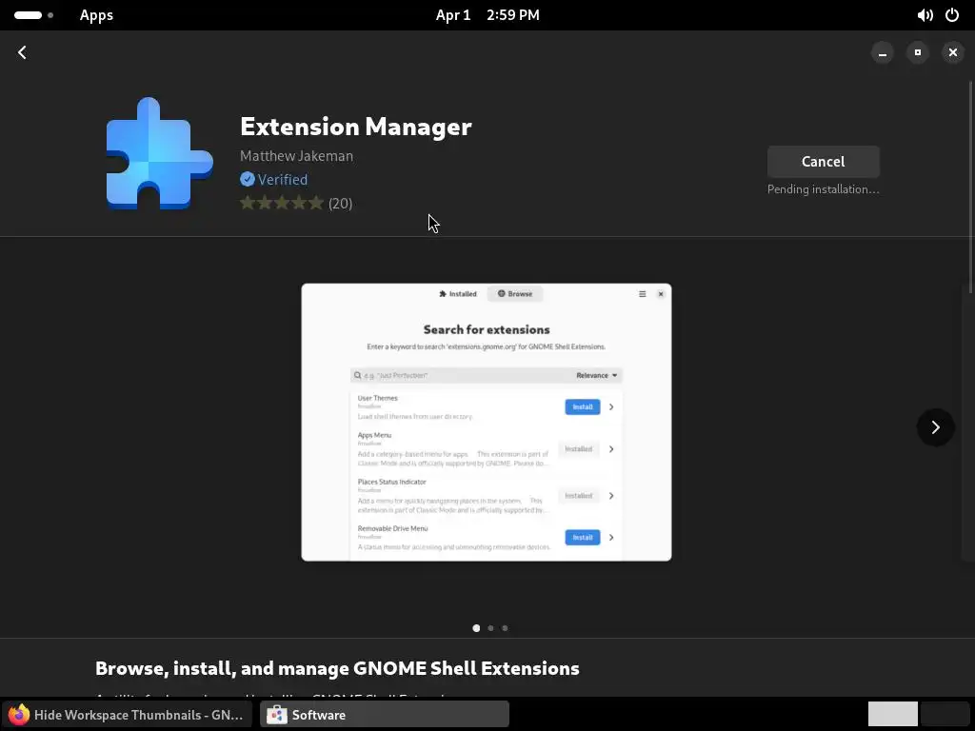Show the next screenshot with arrow button

(935, 427)
